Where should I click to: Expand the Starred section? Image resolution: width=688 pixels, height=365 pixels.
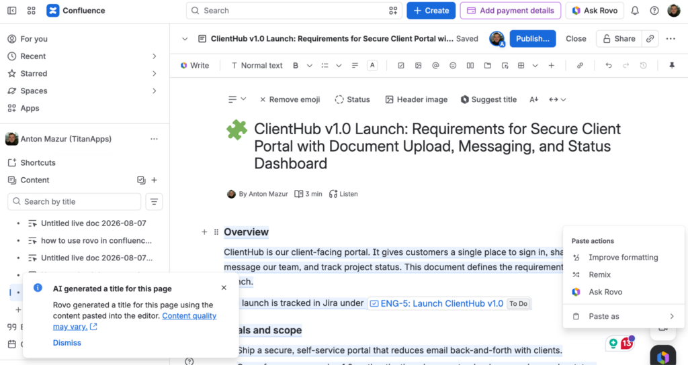(155, 74)
